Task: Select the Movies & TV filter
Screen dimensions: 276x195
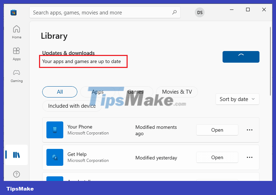Action: pyautogui.click(x=177, y=92)
